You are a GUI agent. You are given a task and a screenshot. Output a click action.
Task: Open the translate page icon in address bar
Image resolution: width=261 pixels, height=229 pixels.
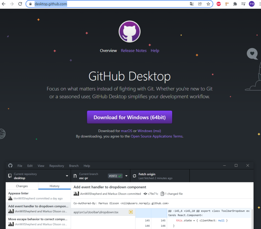pyautogui.click(x=192, y=4)
